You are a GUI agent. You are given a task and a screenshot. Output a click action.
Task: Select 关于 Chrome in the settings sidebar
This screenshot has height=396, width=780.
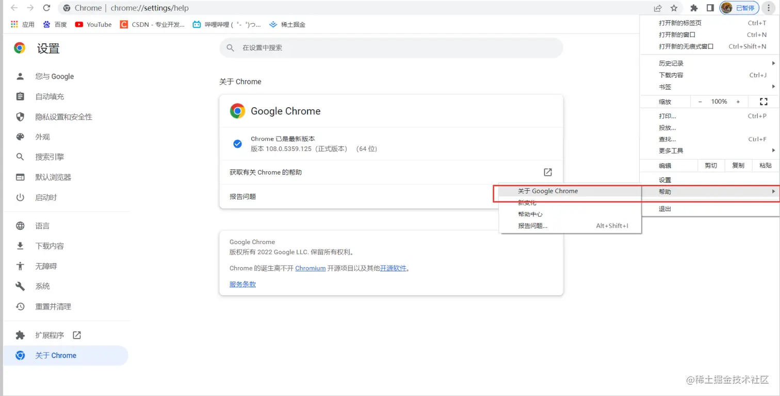(66, 355)
